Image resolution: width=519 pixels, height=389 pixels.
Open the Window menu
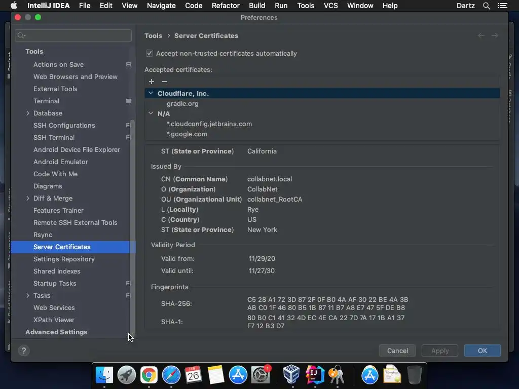click(x=360, y=6)
